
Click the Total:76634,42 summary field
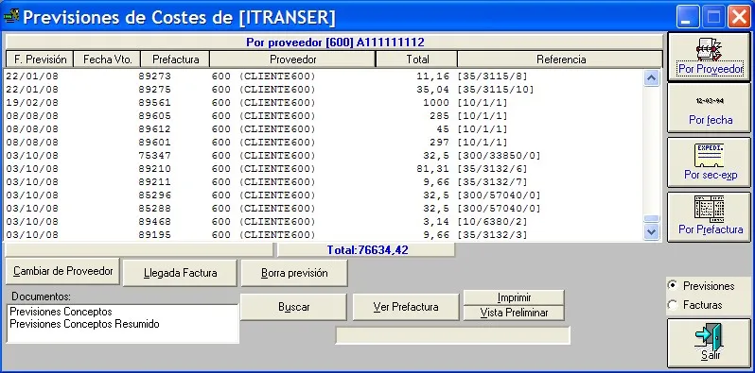point(366,250)
